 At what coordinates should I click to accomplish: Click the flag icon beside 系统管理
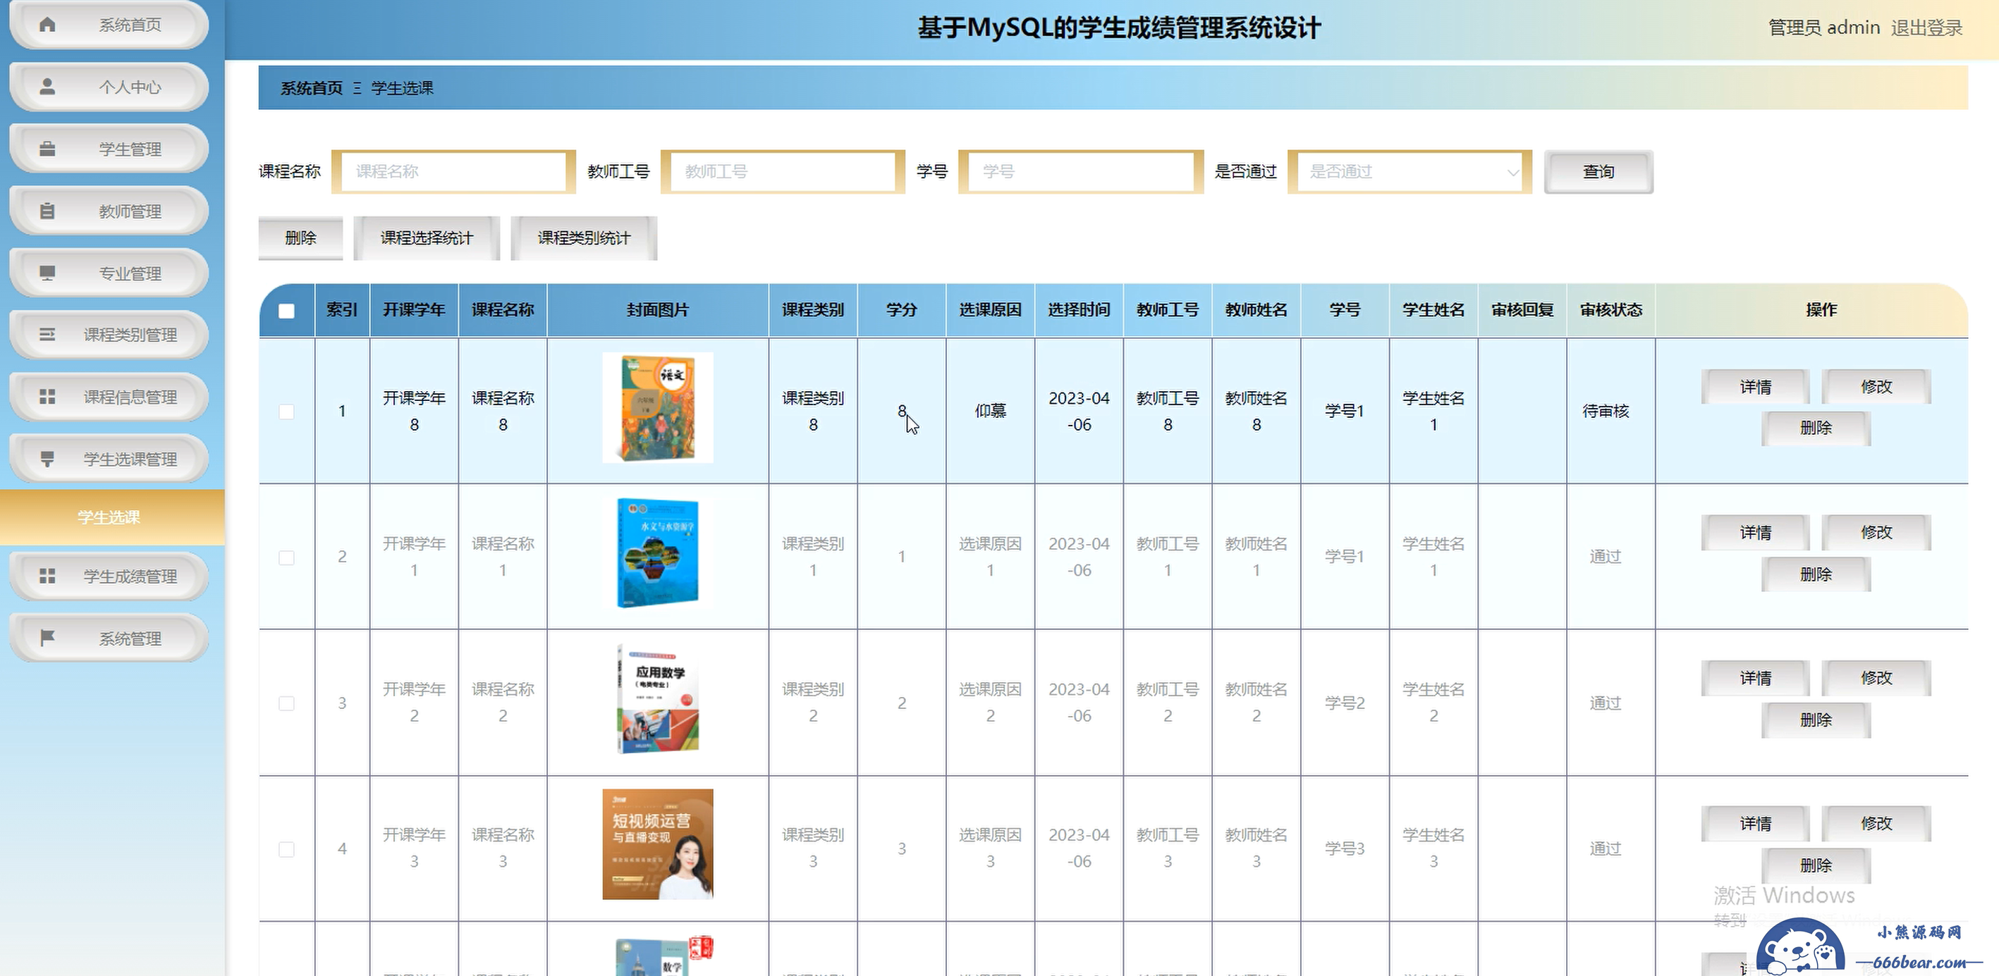pos(47,638)
